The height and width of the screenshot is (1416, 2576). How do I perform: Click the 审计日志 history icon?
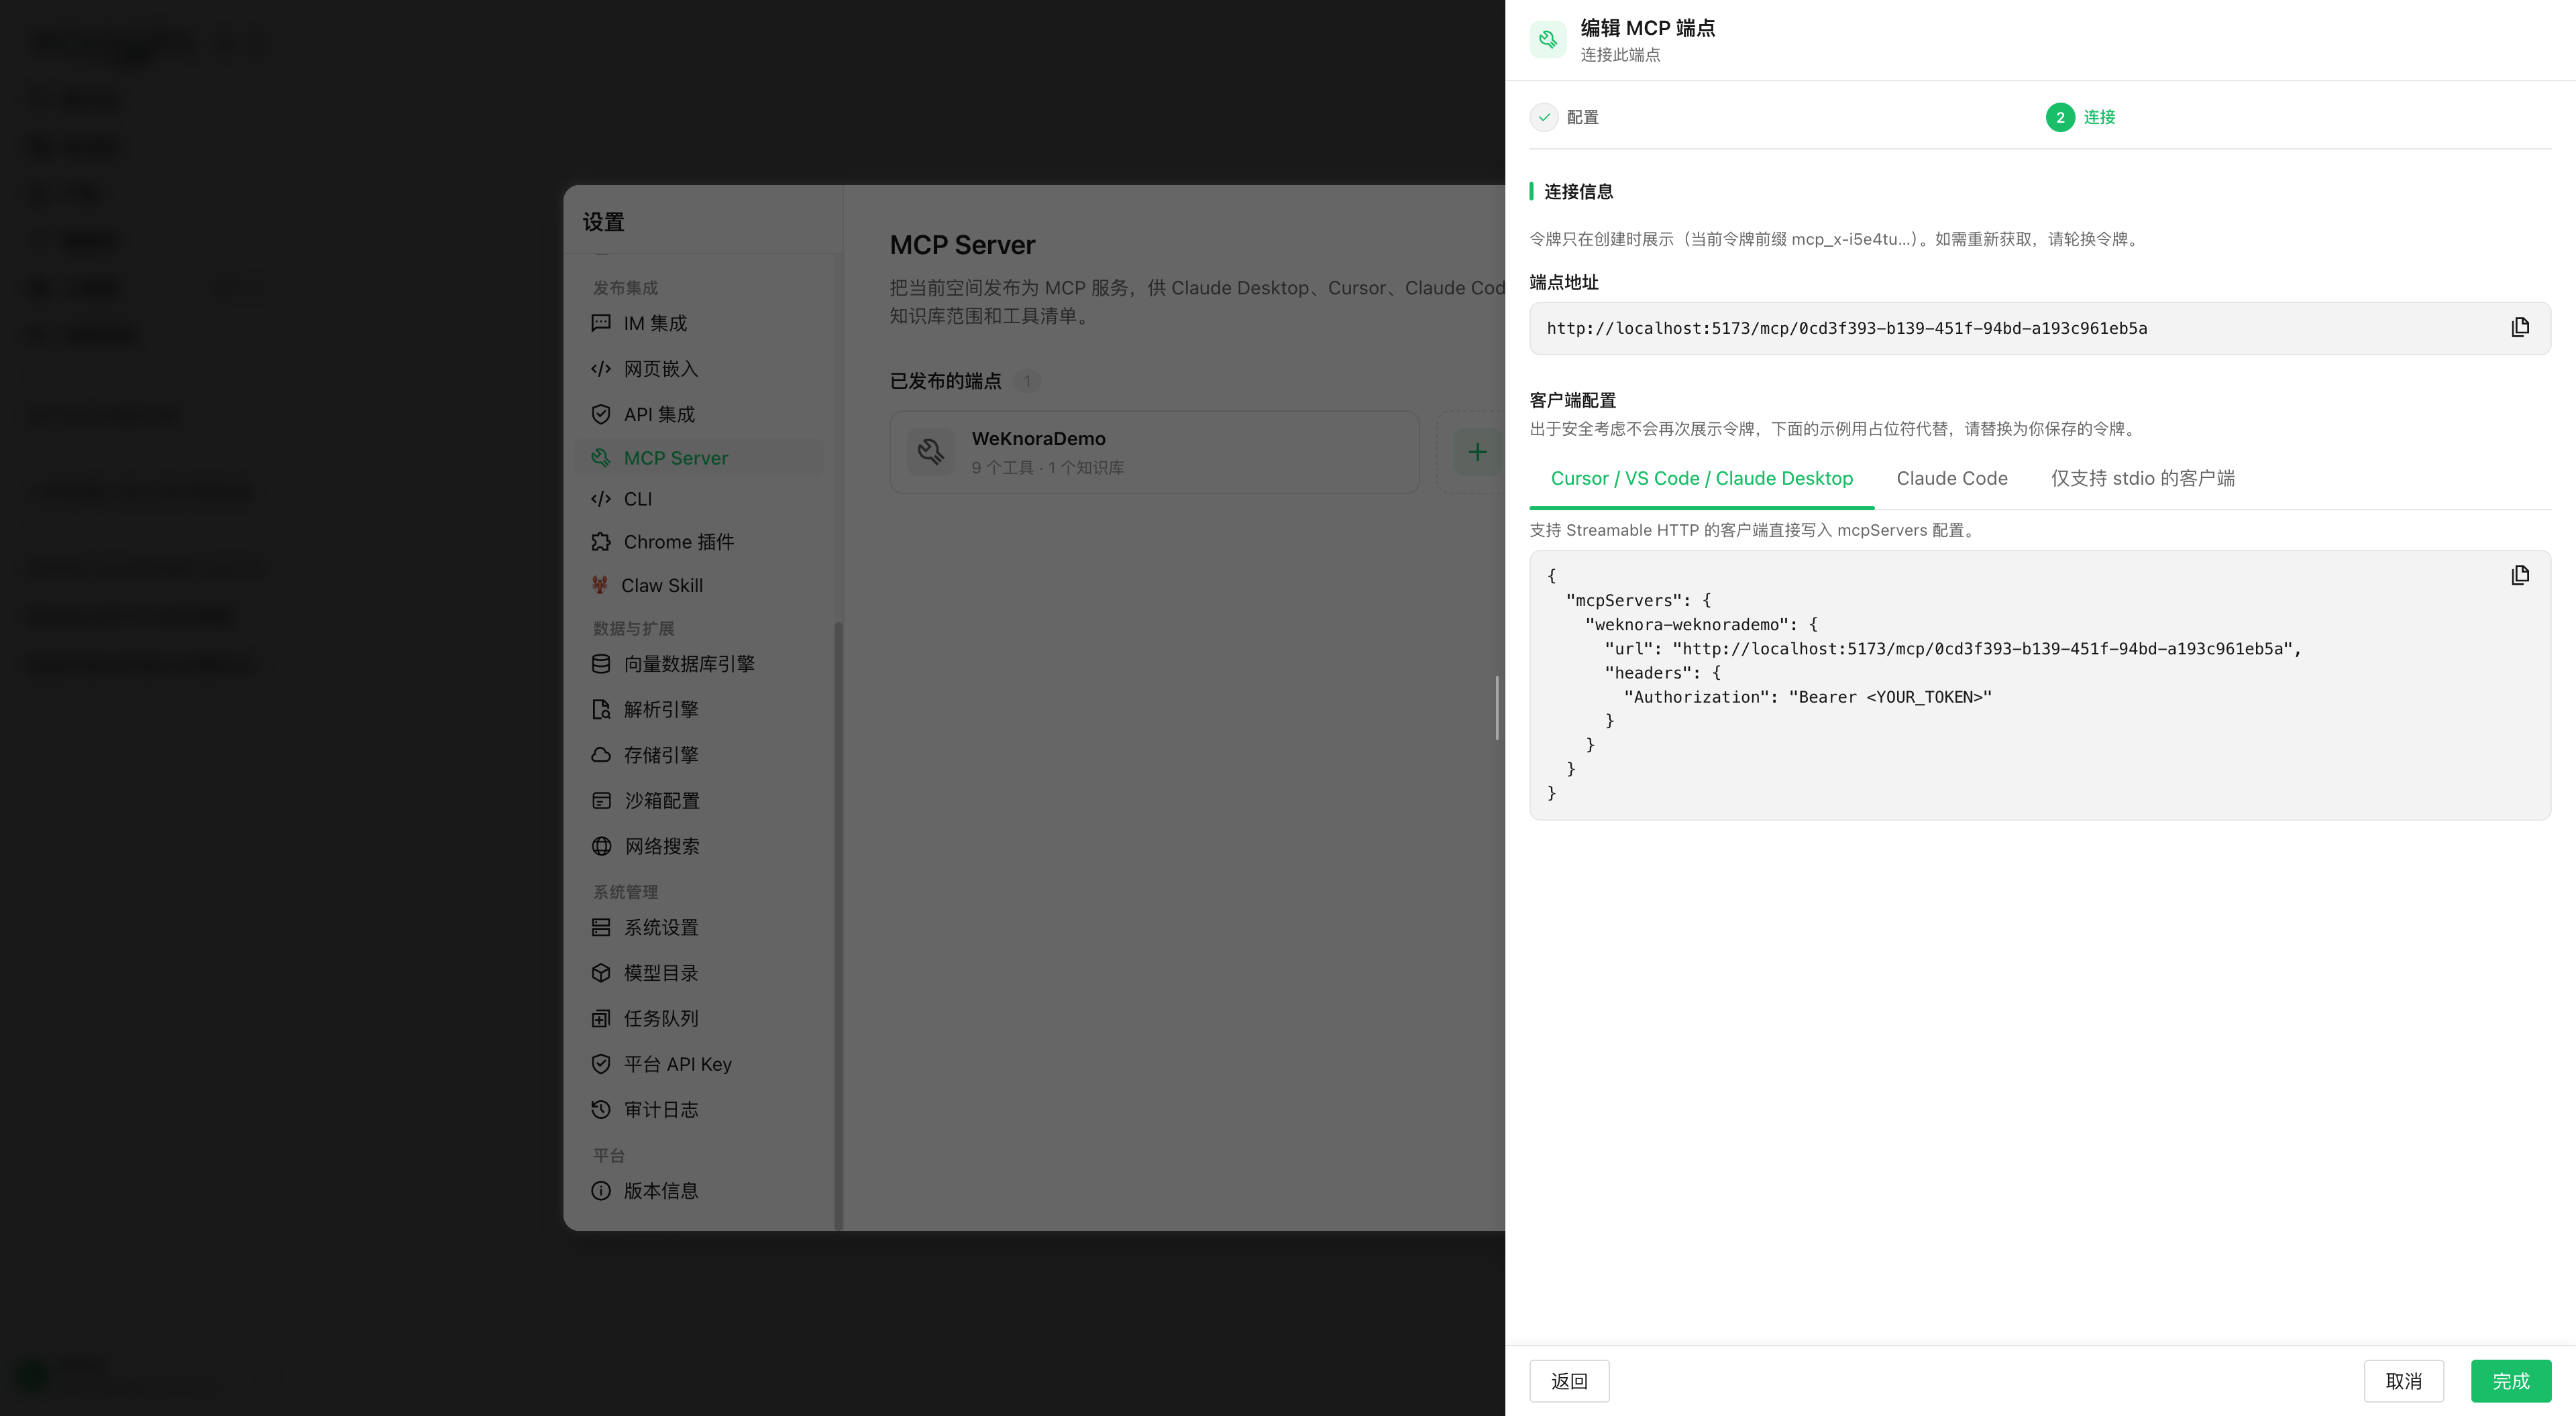click(601, 1109)
